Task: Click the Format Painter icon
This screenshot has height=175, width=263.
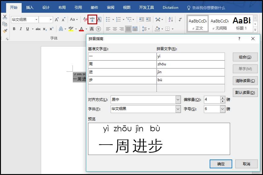Action: (4, 30)
